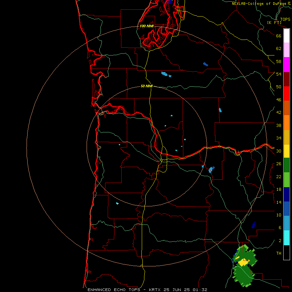
Task: Click the 'KRTX' station identifier in caption
Action: (x=154, y=290)
